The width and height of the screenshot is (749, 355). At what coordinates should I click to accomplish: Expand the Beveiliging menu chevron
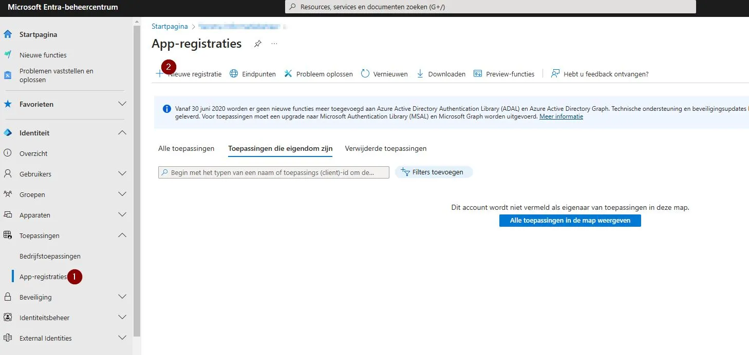(122, 297)
